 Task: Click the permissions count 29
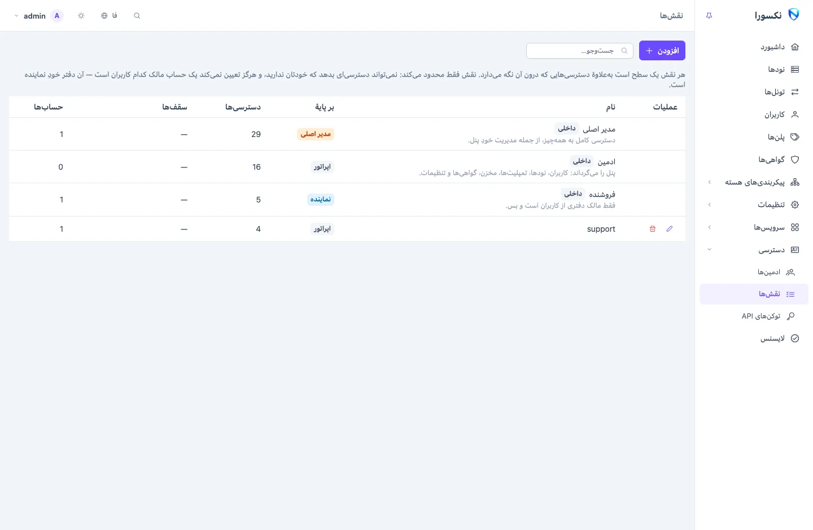[x=256, y=134]
